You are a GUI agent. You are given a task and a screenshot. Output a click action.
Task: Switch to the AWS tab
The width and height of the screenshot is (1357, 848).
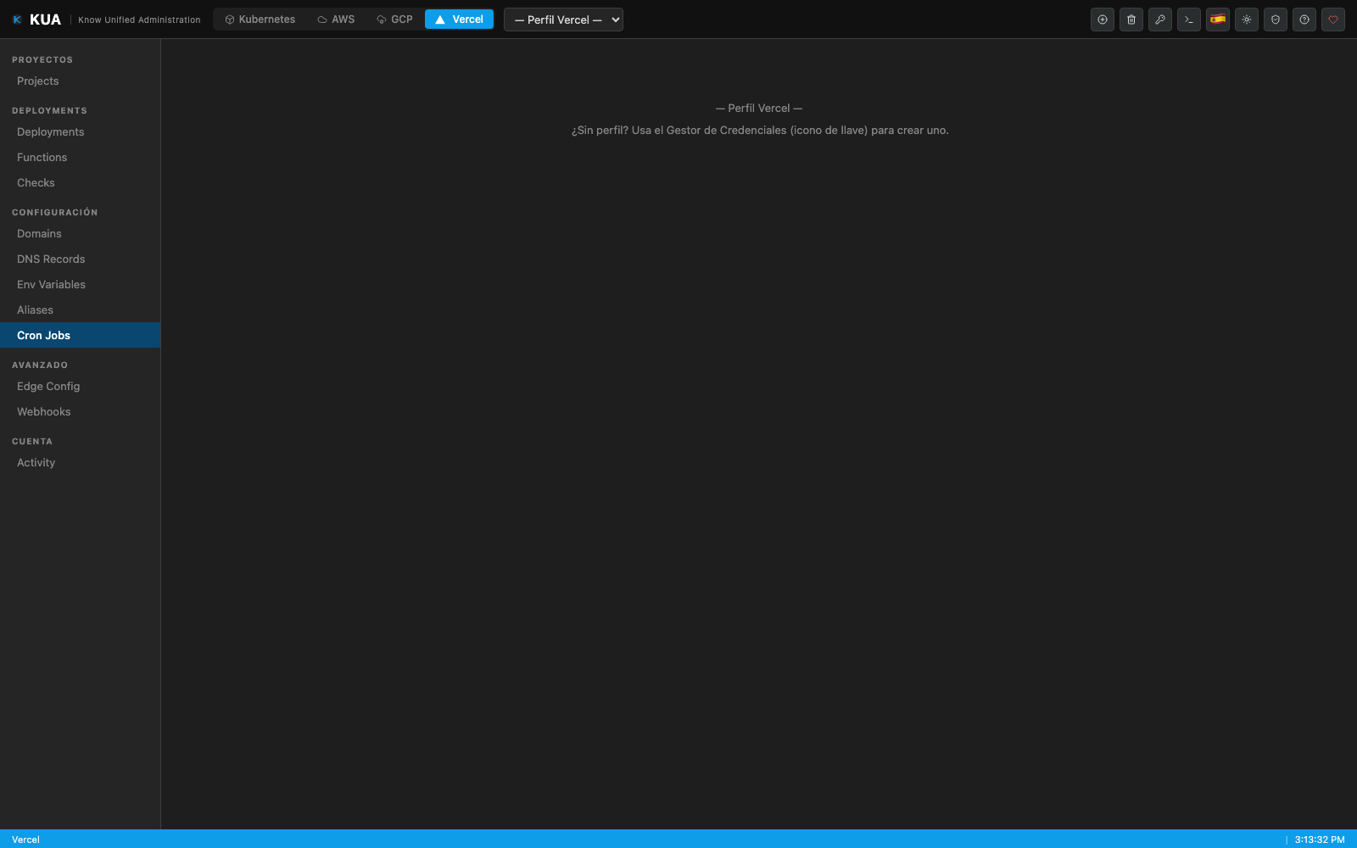point(336,20)
